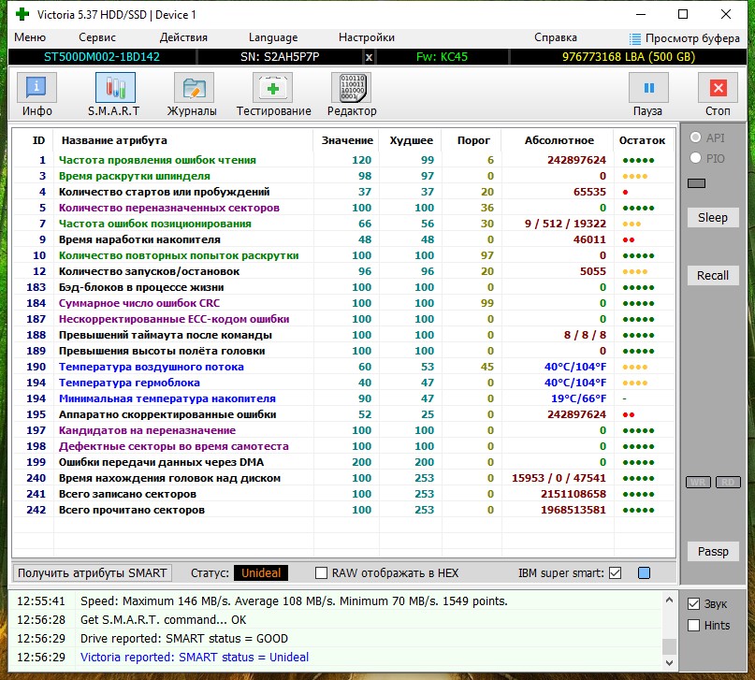This screenshot has width=755, height=680.
Task: Select row Время наработки накопителя
Action: (343, 239)
